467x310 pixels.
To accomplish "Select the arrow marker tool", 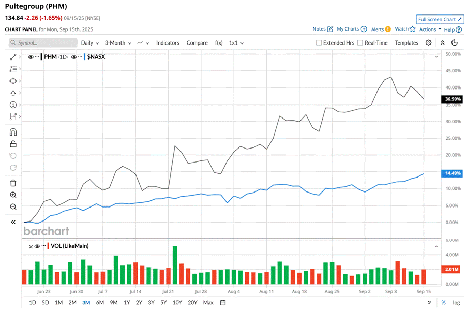I will click(13, 93).
